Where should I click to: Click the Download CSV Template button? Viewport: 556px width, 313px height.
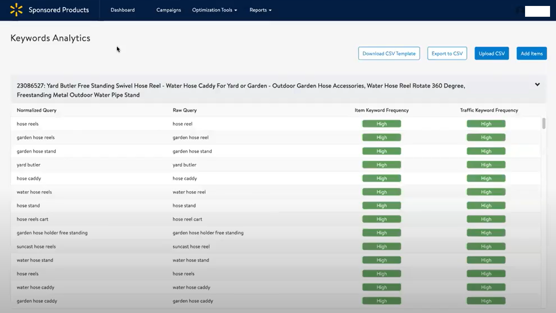point(389,53)
